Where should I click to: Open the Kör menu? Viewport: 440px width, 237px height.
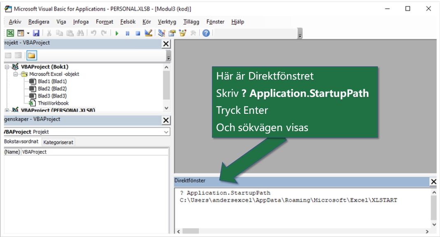click(x=147, y=22)
